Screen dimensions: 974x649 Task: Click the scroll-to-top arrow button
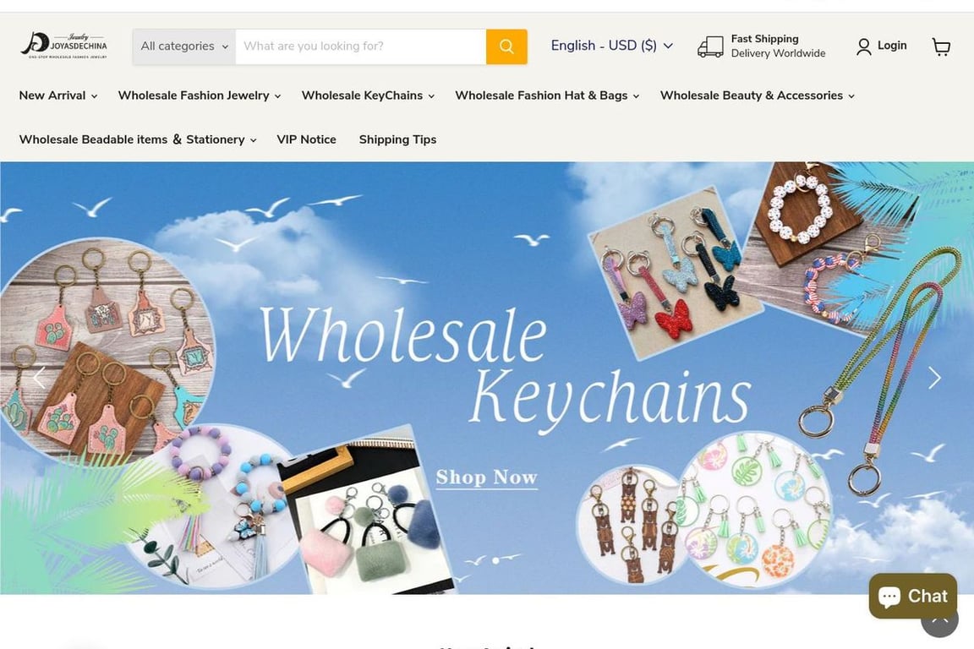tap(939, 622)
